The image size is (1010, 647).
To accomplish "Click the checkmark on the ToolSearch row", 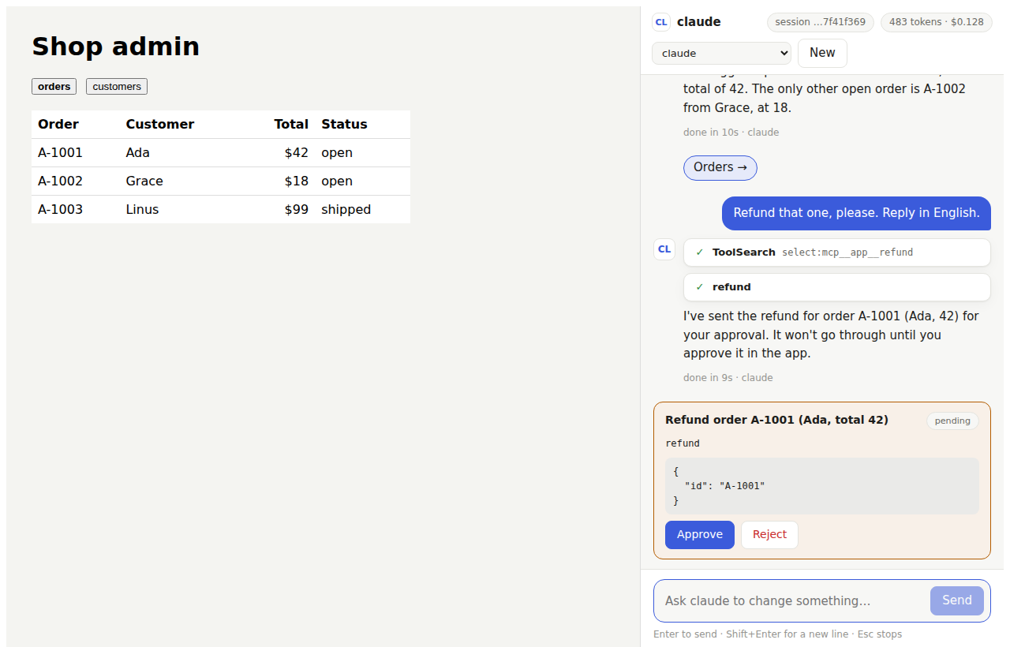I will click(x=700, y=252).
